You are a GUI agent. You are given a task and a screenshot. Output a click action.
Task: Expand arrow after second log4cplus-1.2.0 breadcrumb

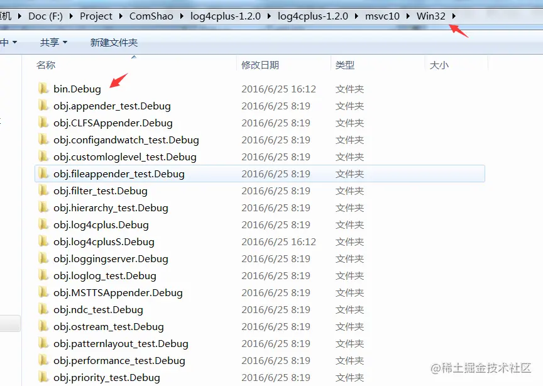tap(356, 16)
